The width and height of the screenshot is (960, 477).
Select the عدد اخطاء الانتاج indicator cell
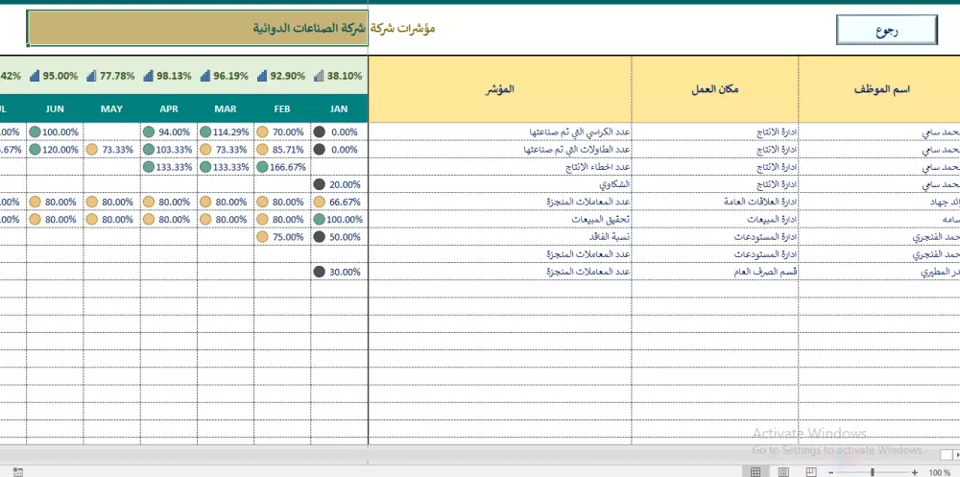click(499, 167)
